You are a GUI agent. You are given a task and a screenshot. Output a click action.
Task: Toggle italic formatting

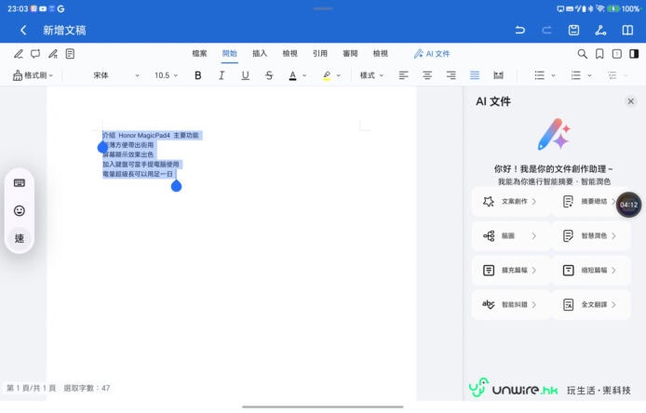tap(222, 75)
